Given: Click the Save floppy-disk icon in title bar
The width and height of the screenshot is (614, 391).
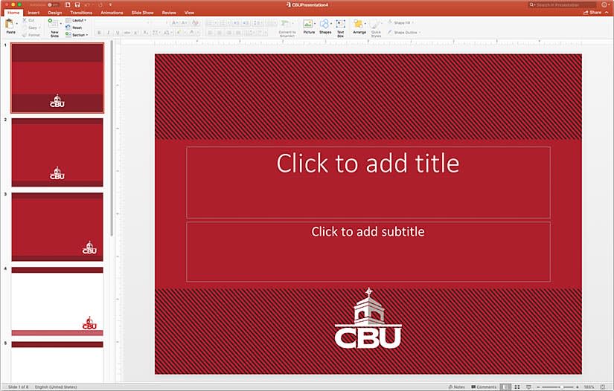Looking at the screenshot, I should tap(77, 4).
